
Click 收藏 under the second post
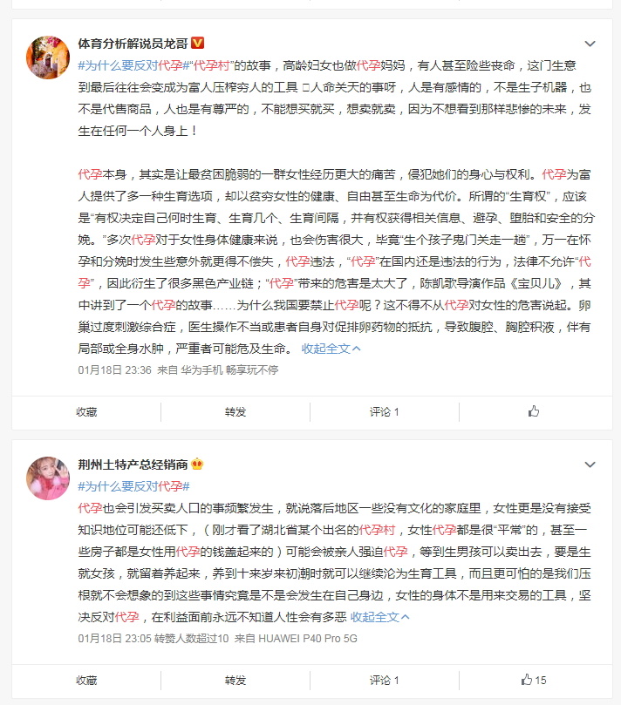[x=86, y=681]
